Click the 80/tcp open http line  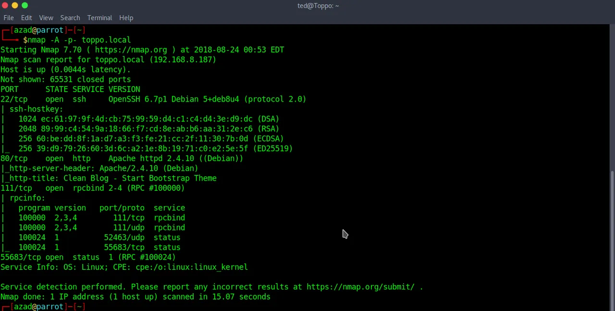click(x=122, y=159)
